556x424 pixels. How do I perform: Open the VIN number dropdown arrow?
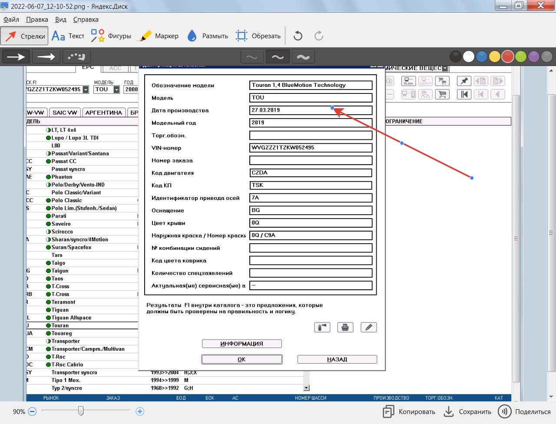[86, 89]
